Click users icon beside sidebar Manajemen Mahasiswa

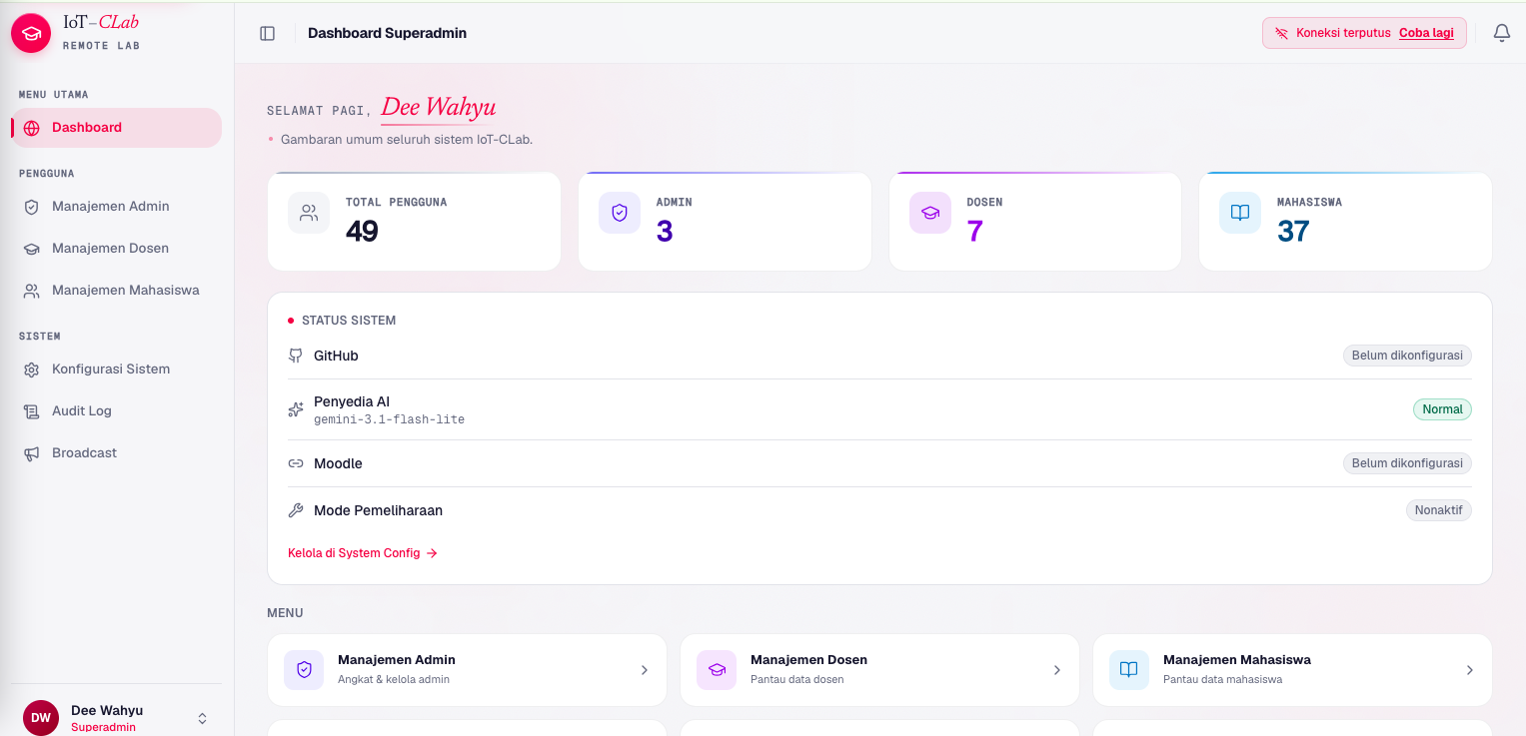coord(32,291)
